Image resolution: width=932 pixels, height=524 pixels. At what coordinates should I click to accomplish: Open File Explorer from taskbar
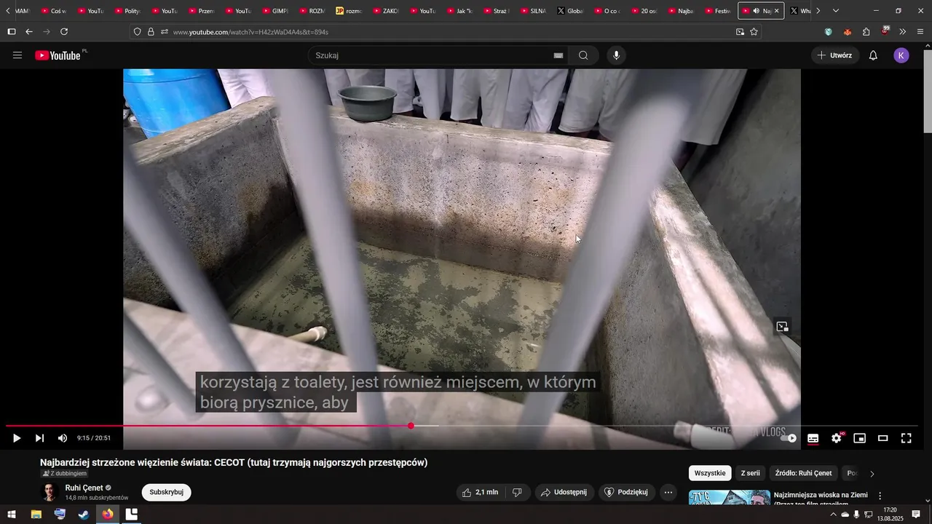pyautogui.click(x=36, y=515)
